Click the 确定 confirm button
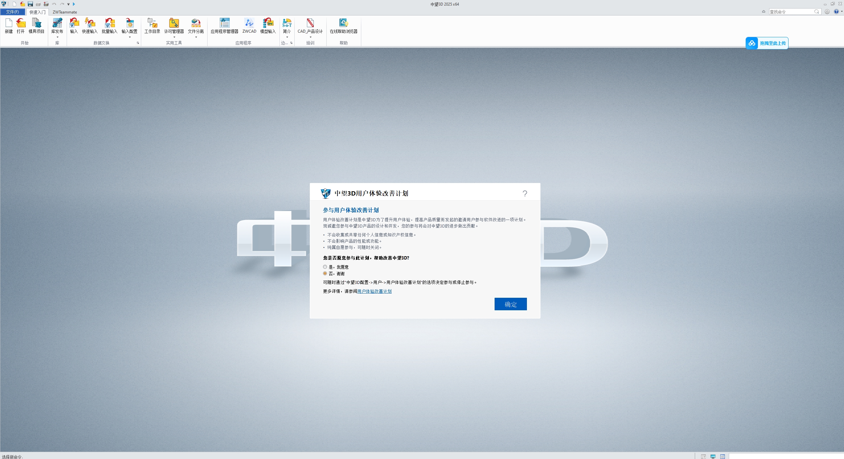Screen dimensions: 844x459 tap(510, 304)
